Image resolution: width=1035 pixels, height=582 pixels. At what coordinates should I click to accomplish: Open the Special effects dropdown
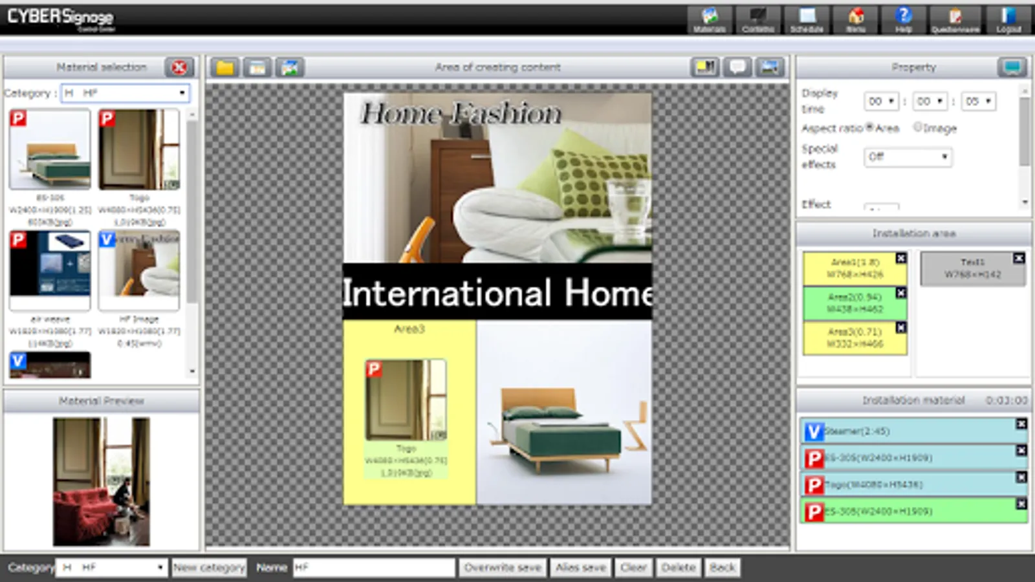click(x=908, y=157)
